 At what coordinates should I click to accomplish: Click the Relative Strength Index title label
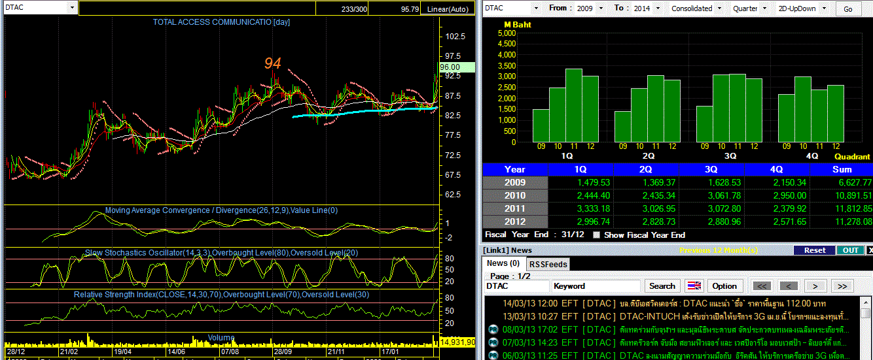pyautogui.click(x=221, y=295)
